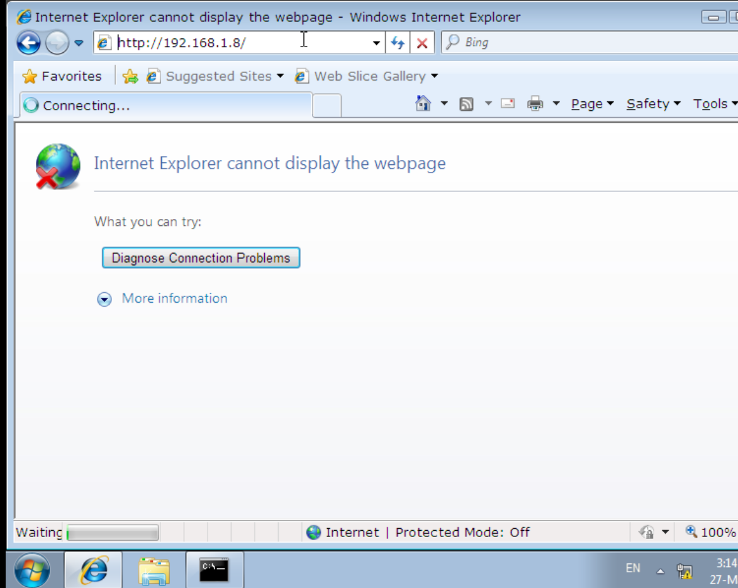The width and height of the screenshot is (738, 588).
Task: Expand the security status dropdown arrow
Action: coord(665,533)
